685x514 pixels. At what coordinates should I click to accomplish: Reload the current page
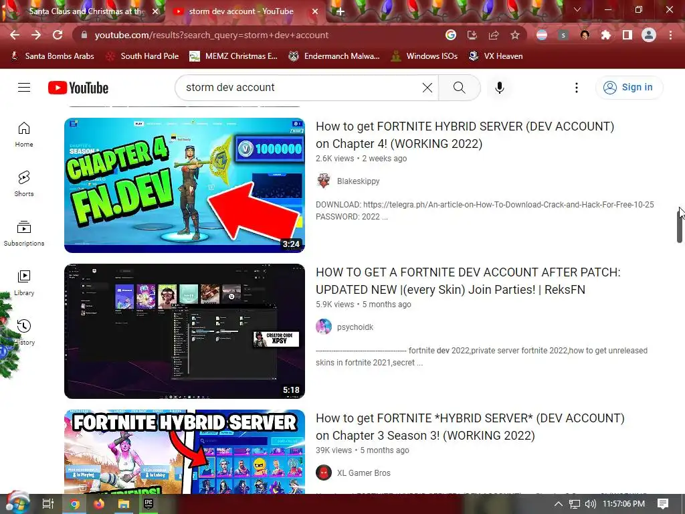(58, 35)
